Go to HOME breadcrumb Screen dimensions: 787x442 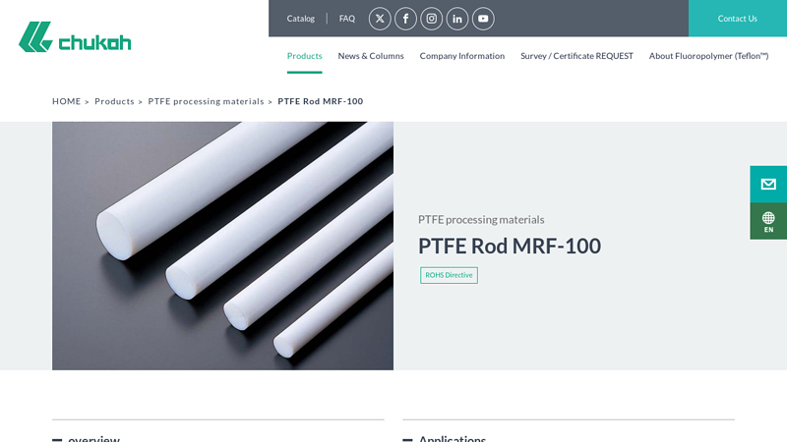click(x=66, y=101)
